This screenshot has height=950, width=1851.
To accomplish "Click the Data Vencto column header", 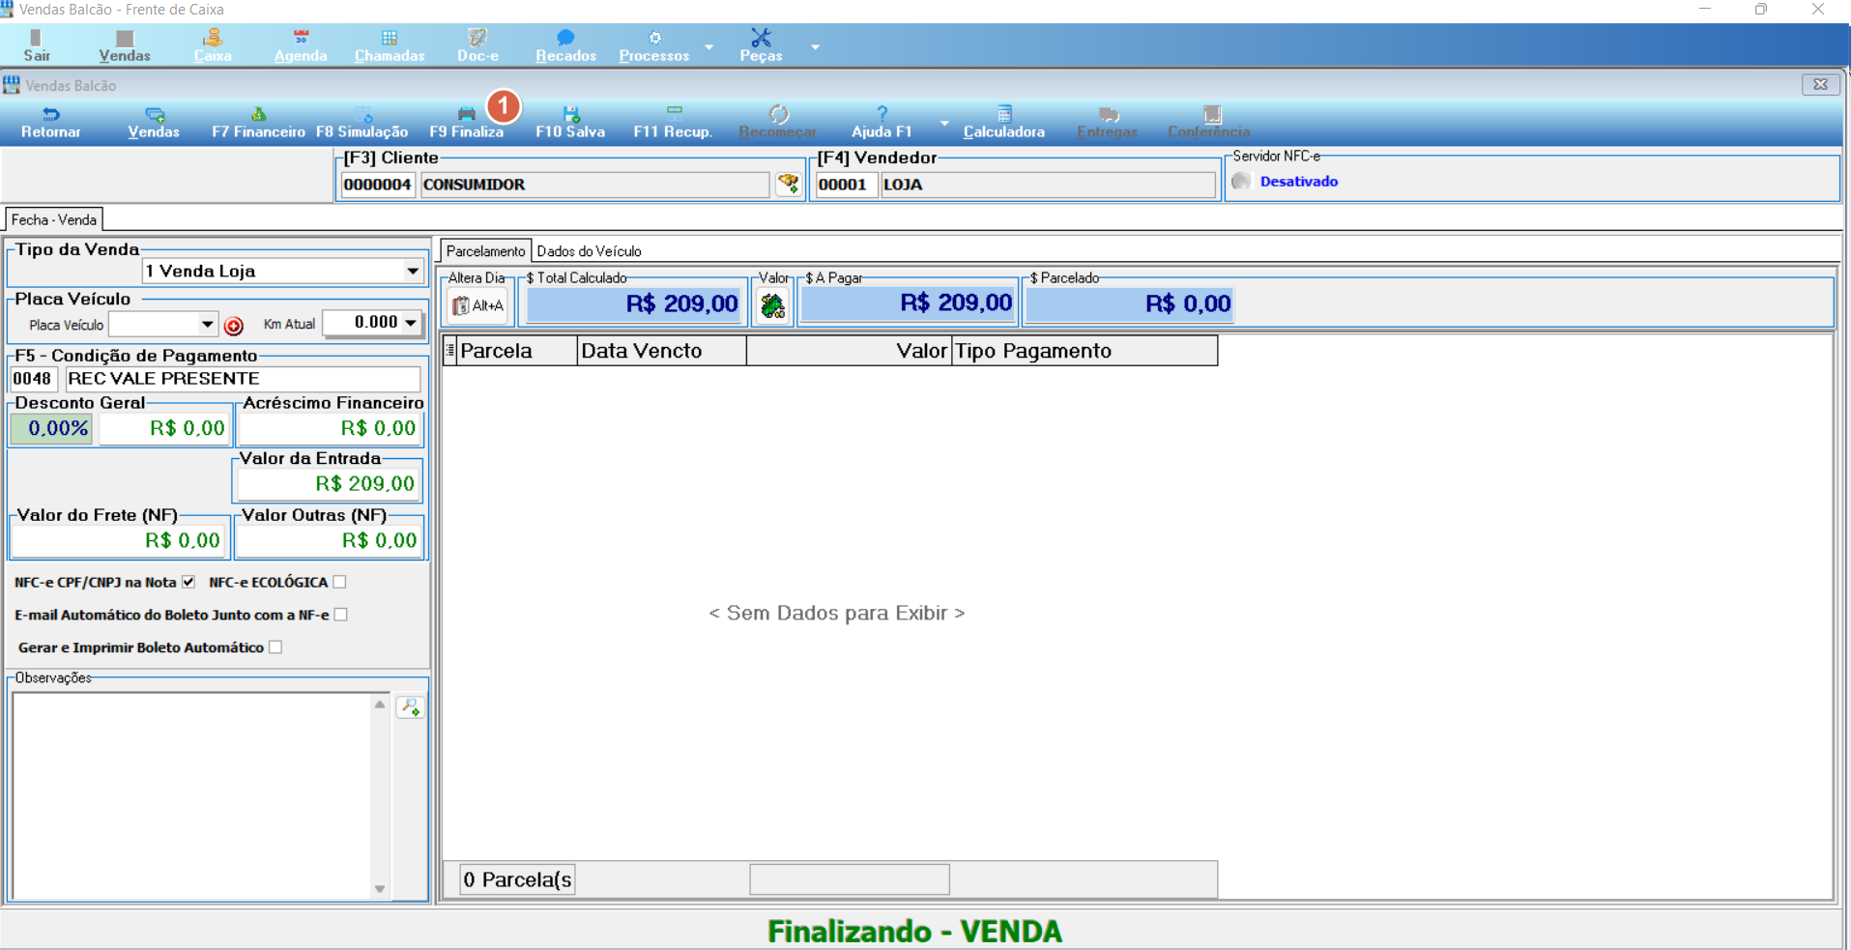I will (x=662, y=350).
